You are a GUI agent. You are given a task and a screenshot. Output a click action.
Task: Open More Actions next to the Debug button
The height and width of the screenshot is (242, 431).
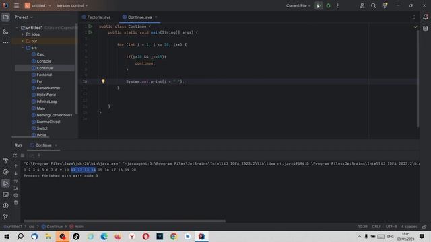pos(338,5)
